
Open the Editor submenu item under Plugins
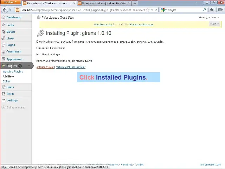point(7,81)
